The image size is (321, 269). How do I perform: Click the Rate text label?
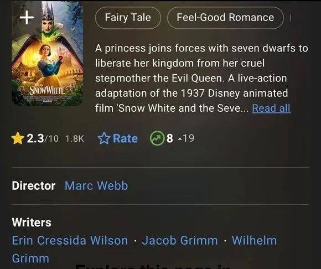coord(125,138)
